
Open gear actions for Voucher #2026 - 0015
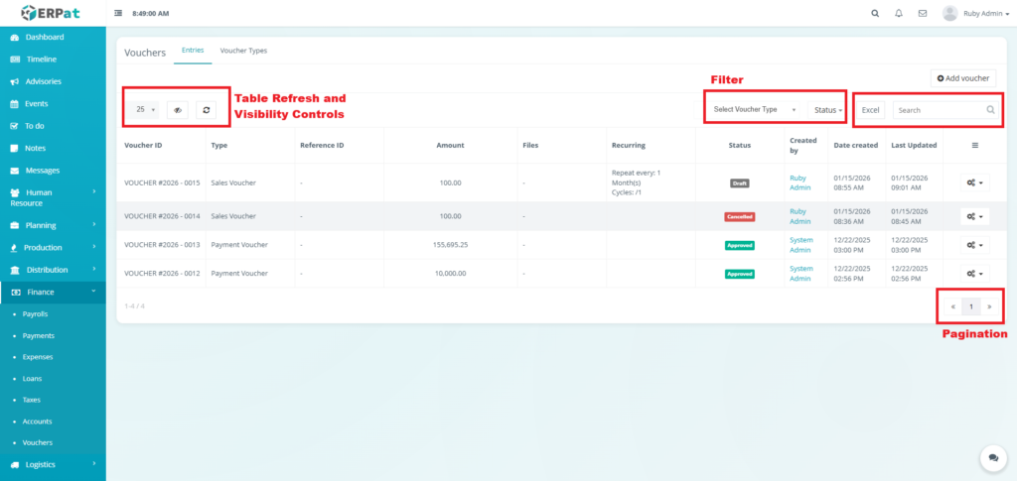tap(974, 182)
